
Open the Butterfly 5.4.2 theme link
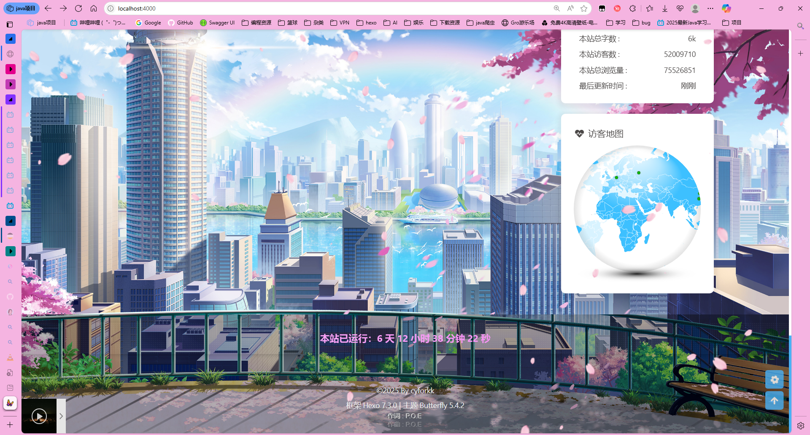[x=442, y=405]
